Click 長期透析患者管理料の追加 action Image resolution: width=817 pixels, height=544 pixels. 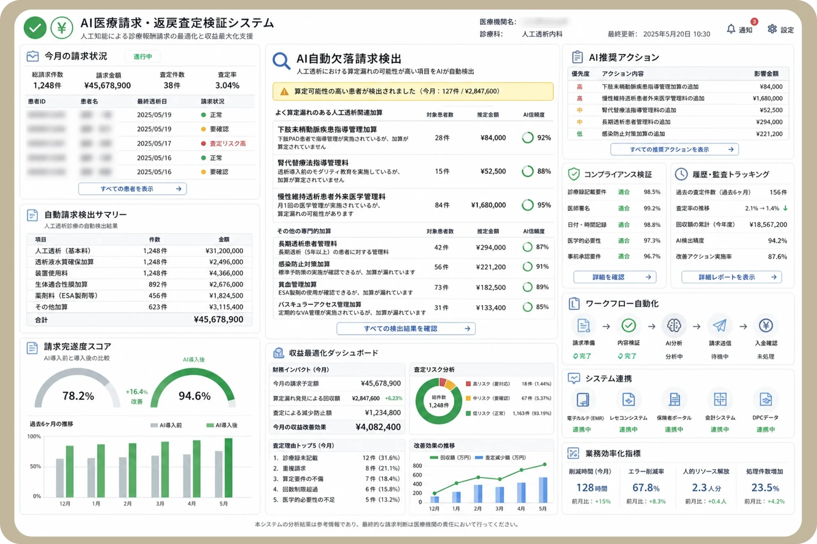point(678,122)
